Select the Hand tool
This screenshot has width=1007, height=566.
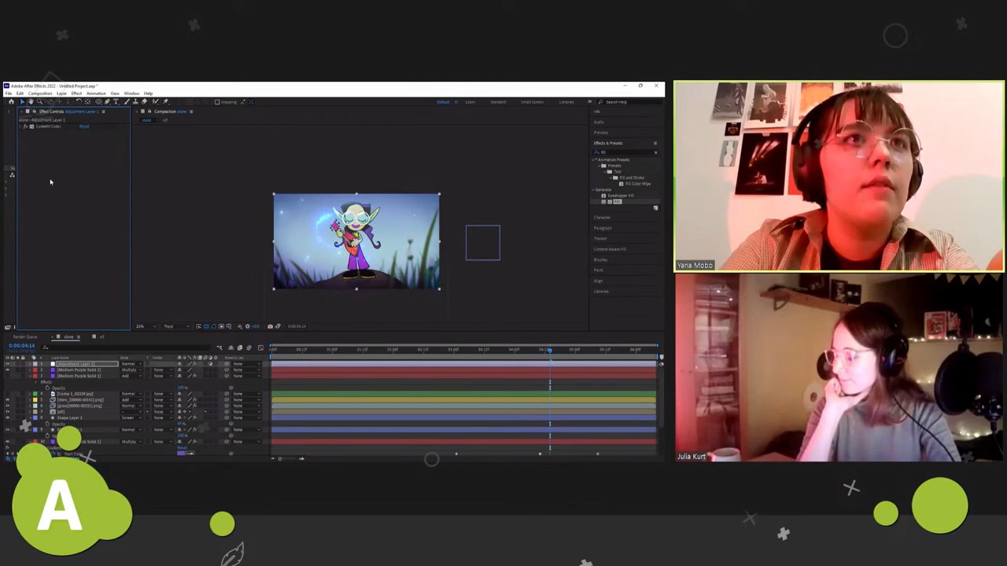tap(31, 101)
